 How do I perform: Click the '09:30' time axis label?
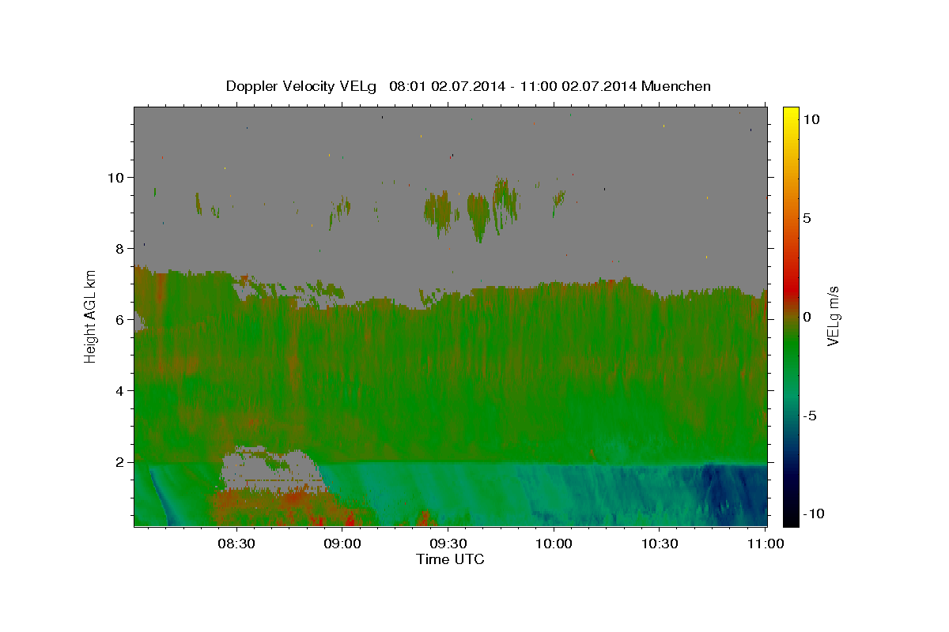pos(448,544)
